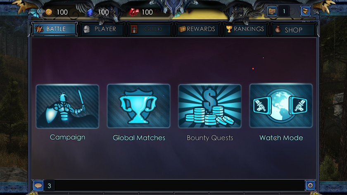Switch to the Battle tab

point(55,29)
